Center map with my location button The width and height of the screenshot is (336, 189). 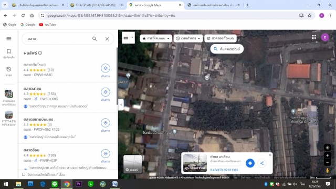click(328, 148)
